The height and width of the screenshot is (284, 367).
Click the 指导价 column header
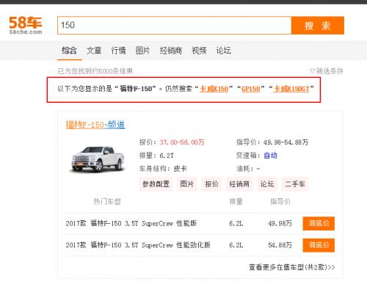280,202
